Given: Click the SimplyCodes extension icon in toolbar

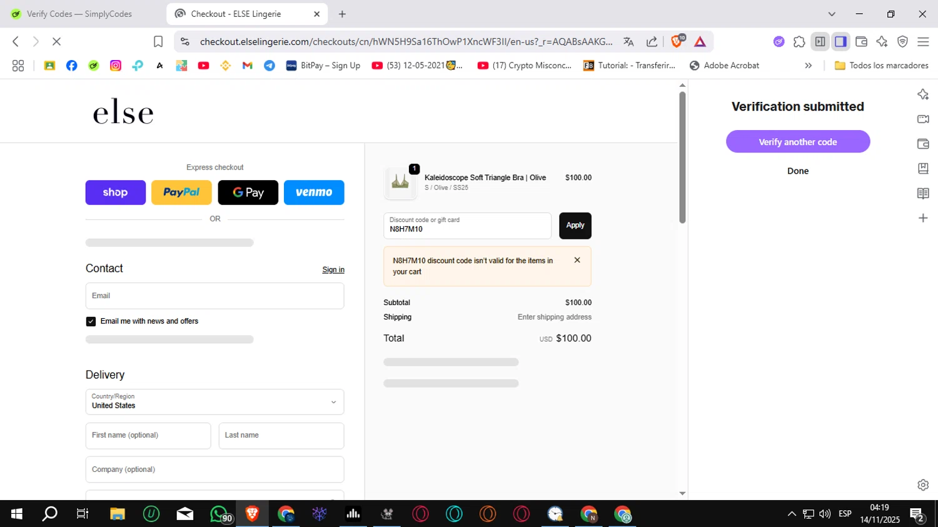Looking at the screenshot, I should pyautogui.click(x=779, y=42).
